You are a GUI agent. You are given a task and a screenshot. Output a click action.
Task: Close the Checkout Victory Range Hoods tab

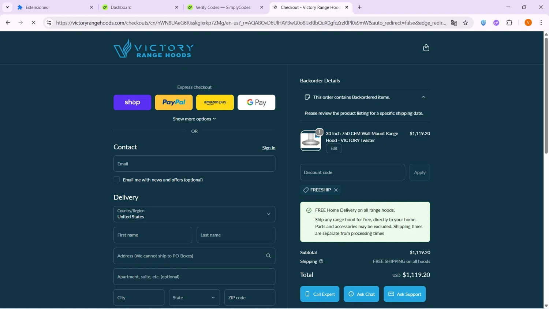[347, 7]
